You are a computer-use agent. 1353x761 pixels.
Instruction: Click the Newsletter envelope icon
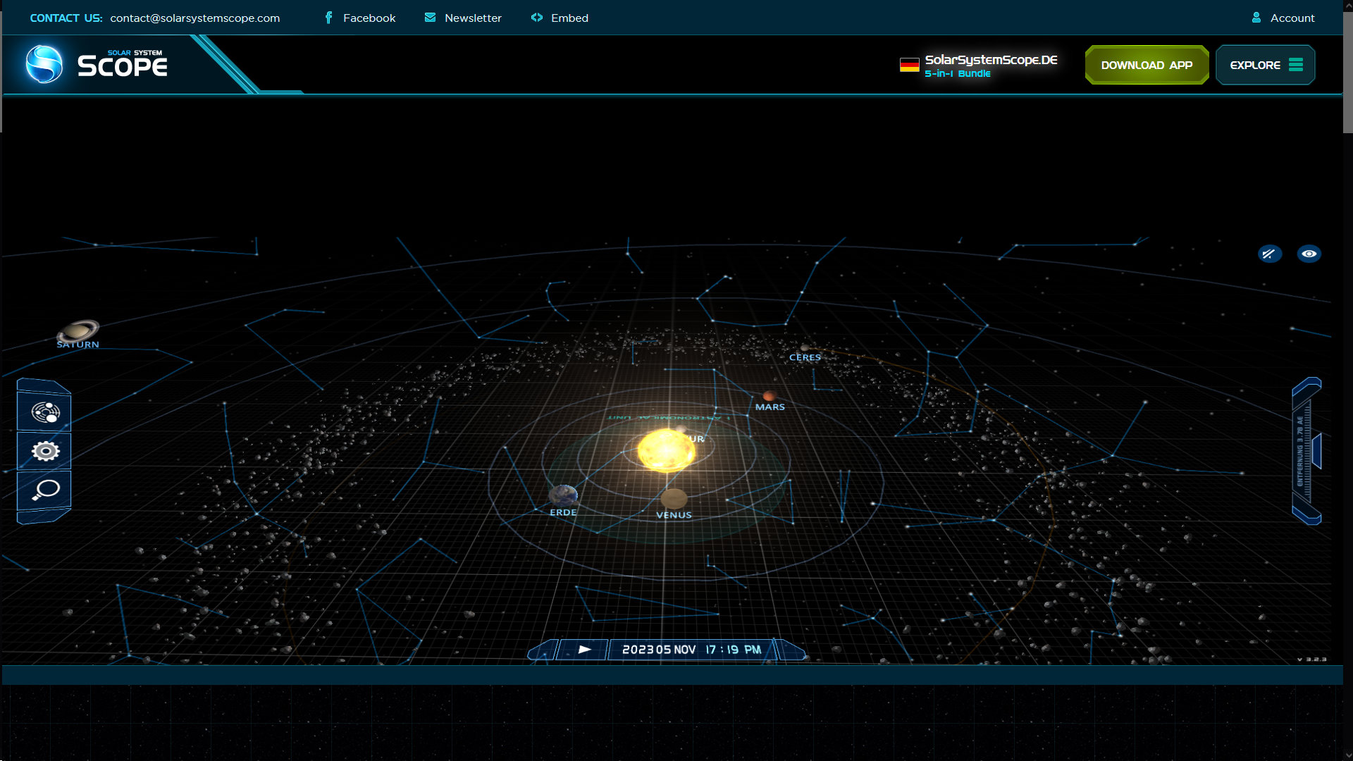tap(429, 18)
